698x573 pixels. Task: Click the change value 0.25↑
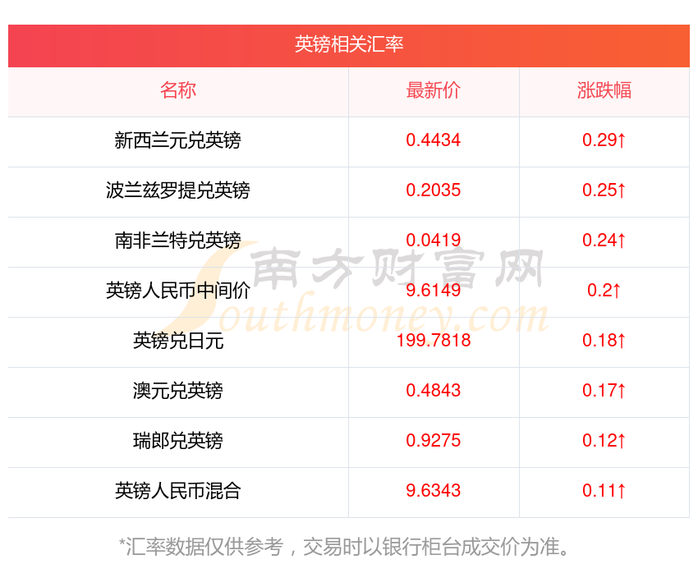click(x=604, y=190)
